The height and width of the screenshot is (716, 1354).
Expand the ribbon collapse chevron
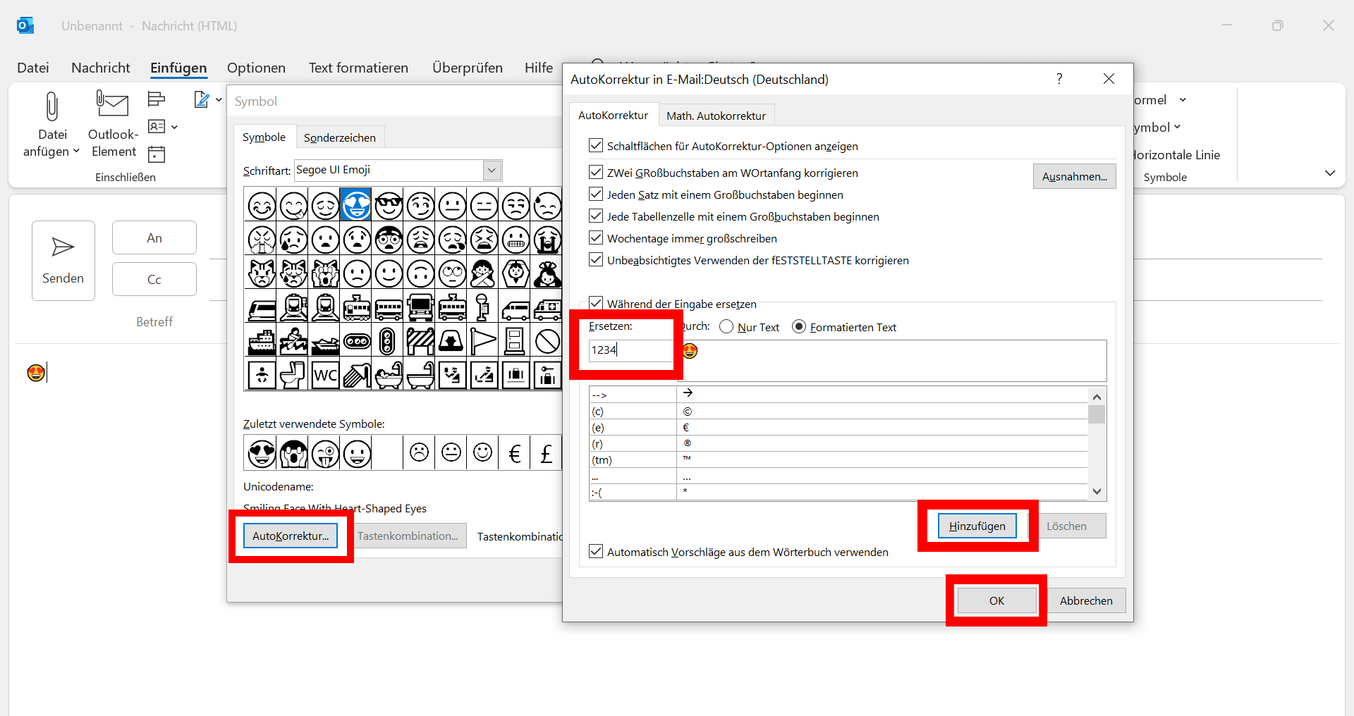(x=1329, y=173)
